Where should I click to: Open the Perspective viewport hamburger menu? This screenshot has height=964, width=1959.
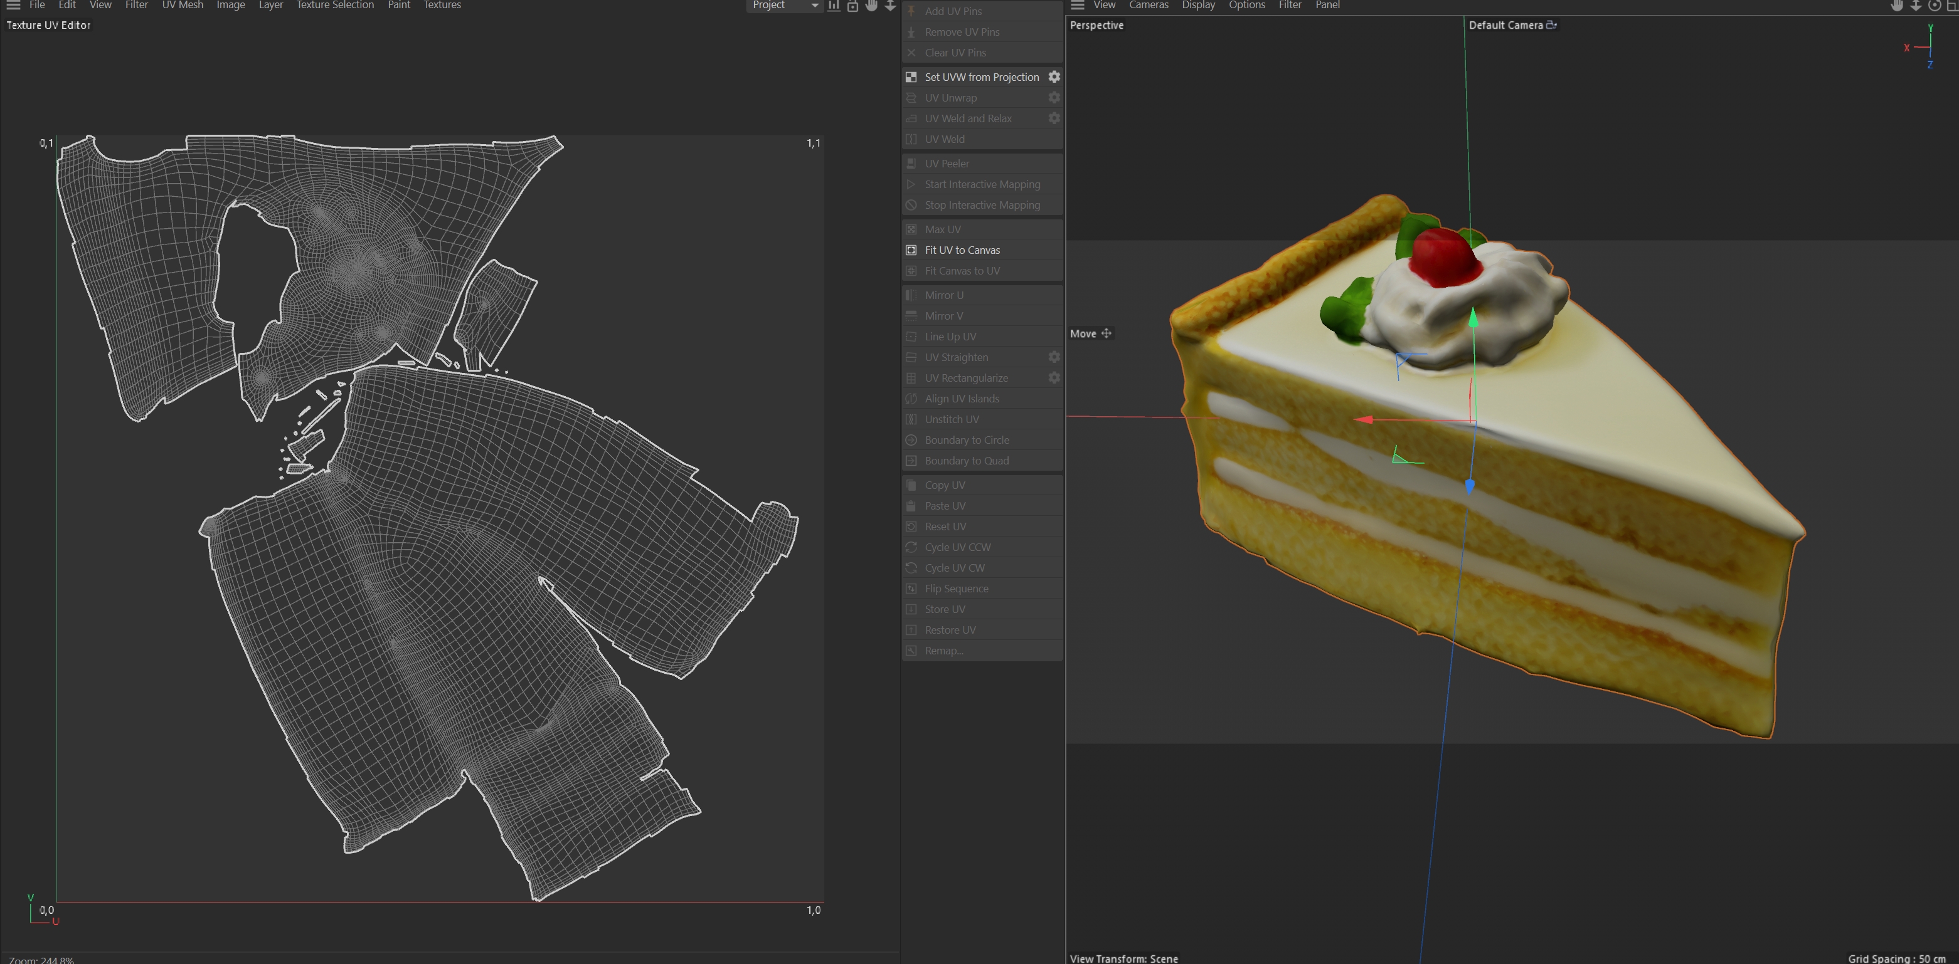1078,5
